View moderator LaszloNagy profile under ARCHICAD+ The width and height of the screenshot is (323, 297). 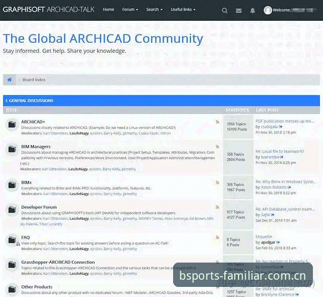[x=79, y=133]
